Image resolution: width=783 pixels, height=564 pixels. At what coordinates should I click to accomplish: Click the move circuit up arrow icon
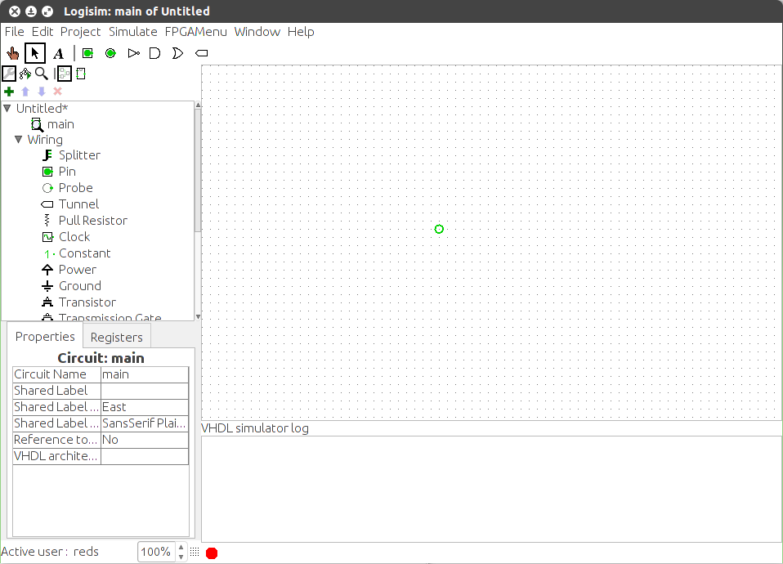25,92
